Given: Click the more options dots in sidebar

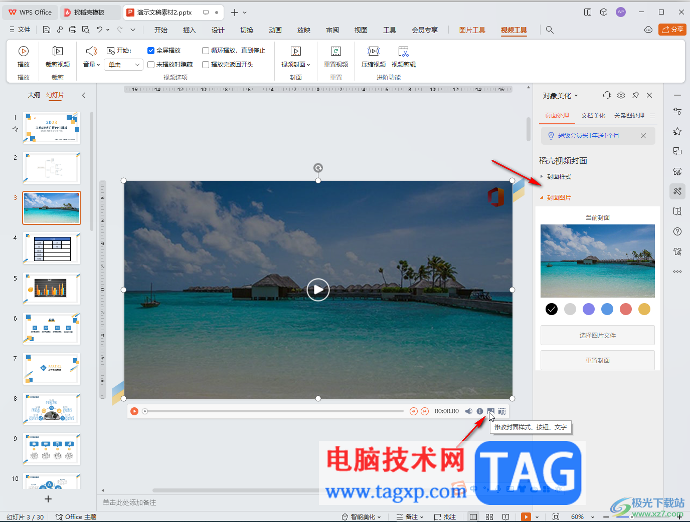Looking at the screenshot, I should click(677, 272).
